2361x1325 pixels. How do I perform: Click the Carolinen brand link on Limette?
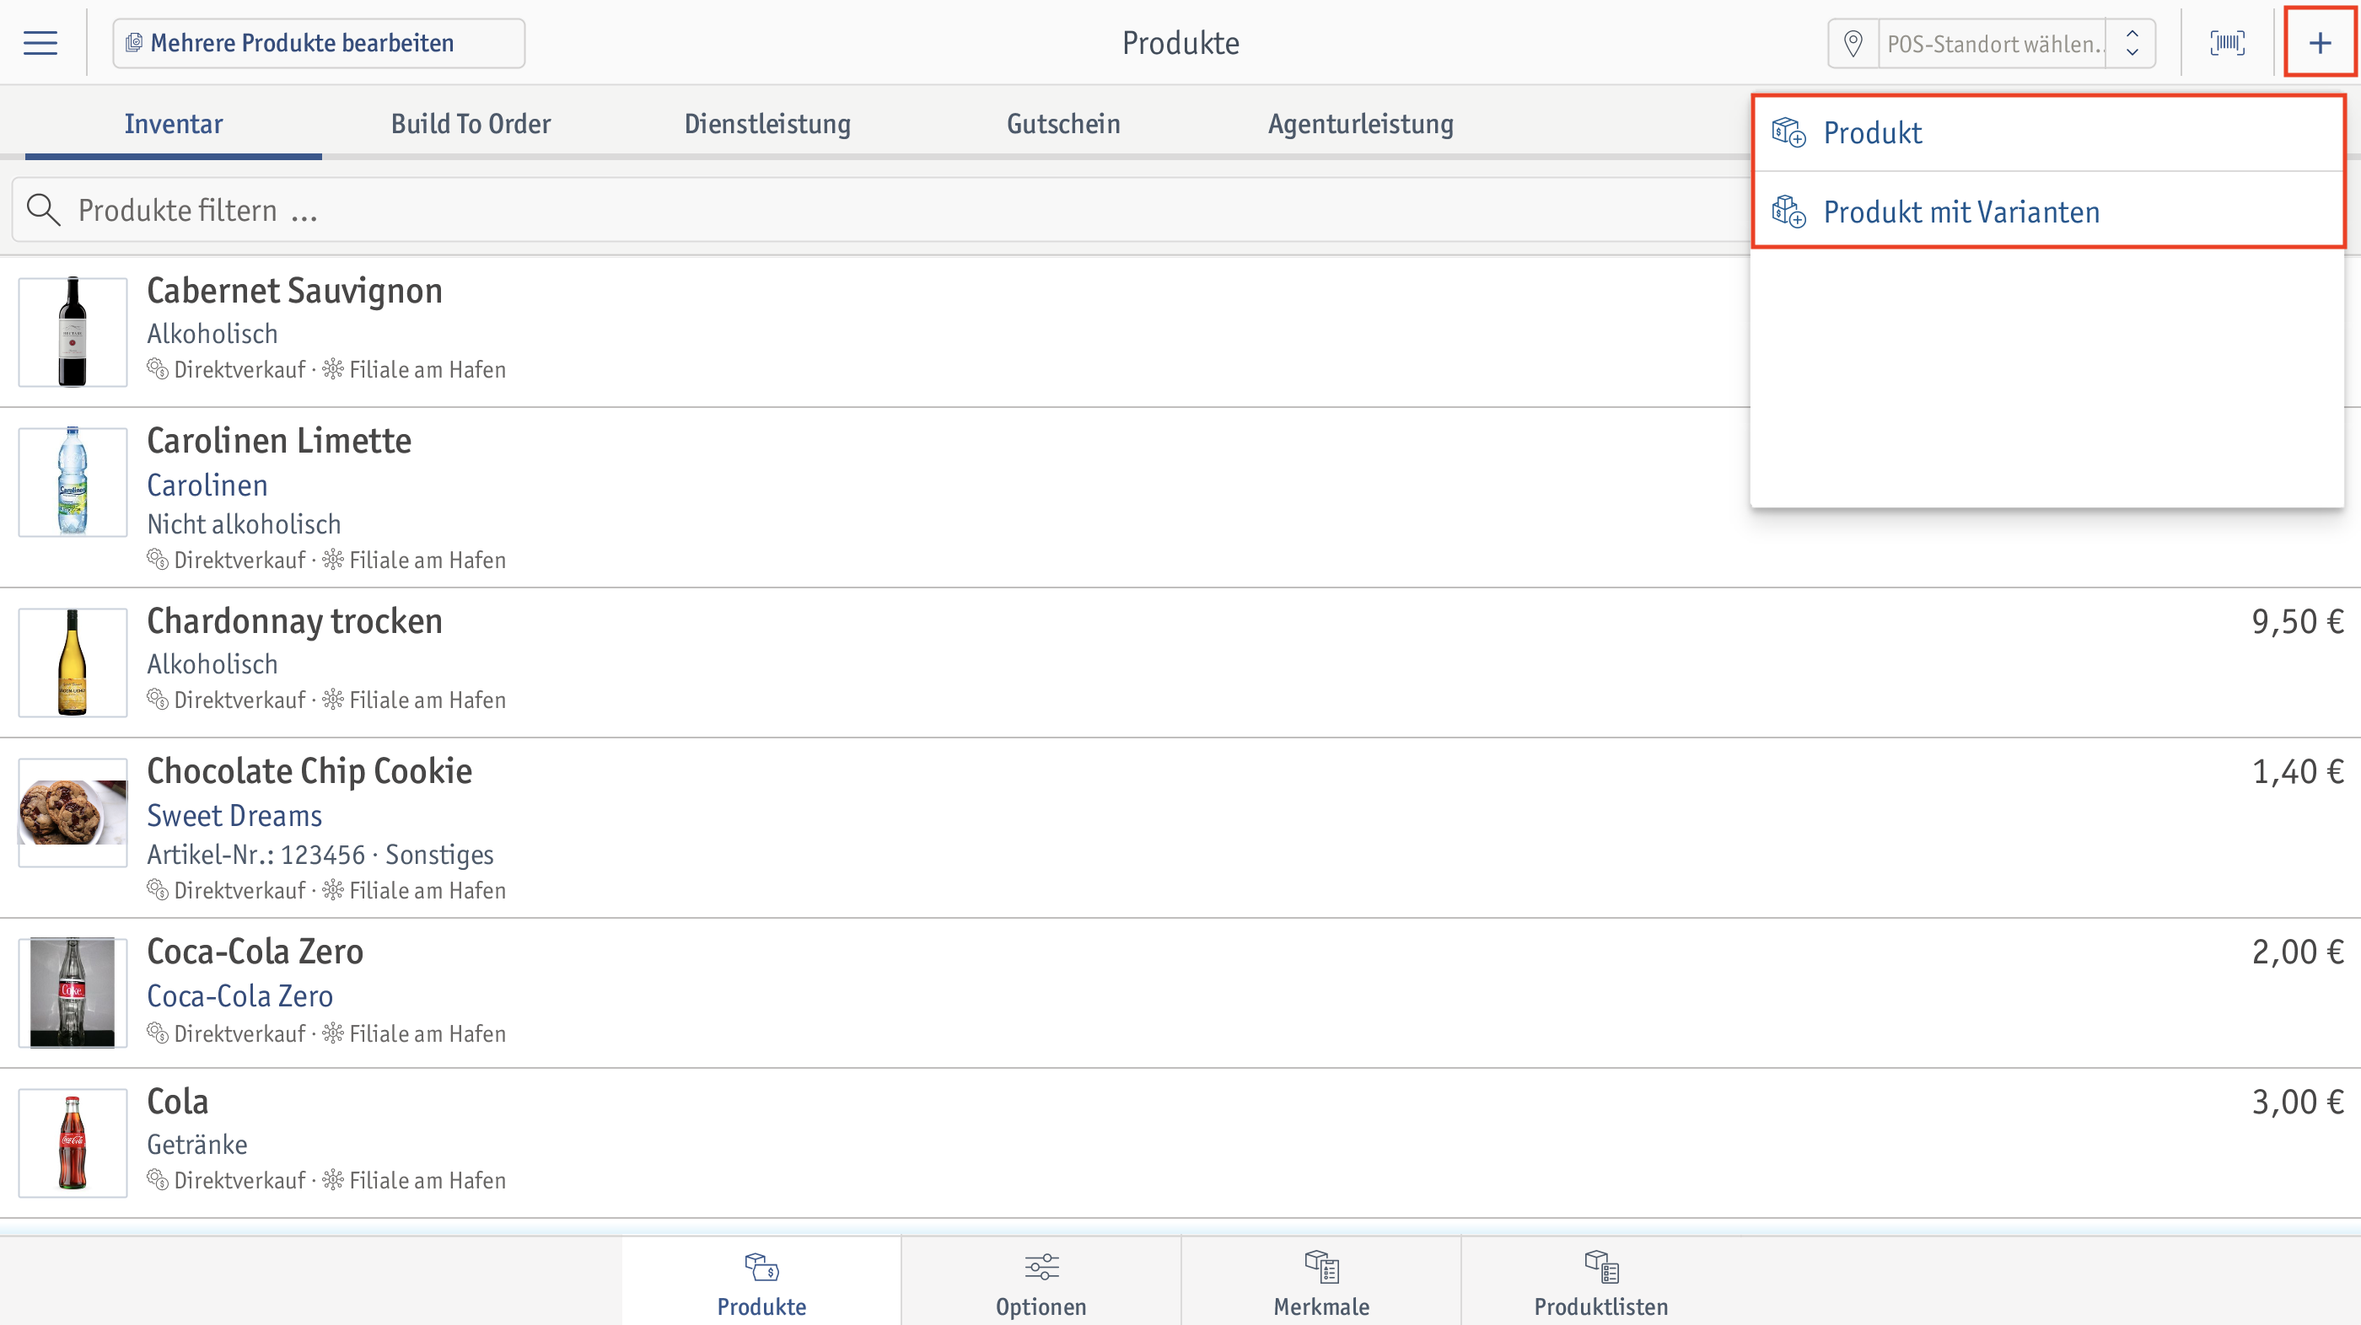(206, 485)
